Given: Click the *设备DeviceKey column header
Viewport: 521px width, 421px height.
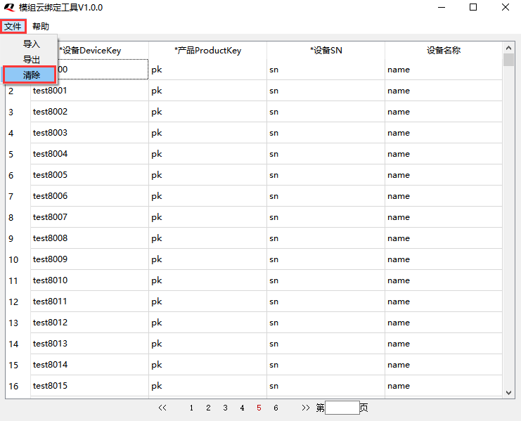Looking at the screenshot, I should coord(90,51).
